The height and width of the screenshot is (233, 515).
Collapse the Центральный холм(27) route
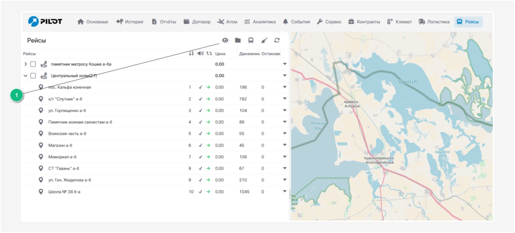coord(25,76)
